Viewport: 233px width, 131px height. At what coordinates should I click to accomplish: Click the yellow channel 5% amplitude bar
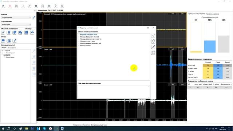click(x=196, y=52)
